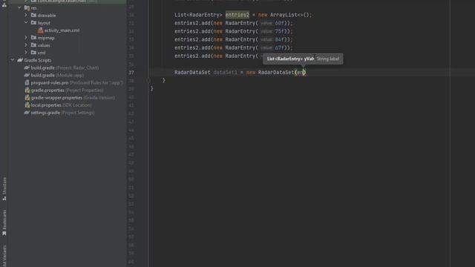Image resolution: width=475 pixels, height=267 pixels.
Task: Click the drawable folder icon
Action: (33, 15)
